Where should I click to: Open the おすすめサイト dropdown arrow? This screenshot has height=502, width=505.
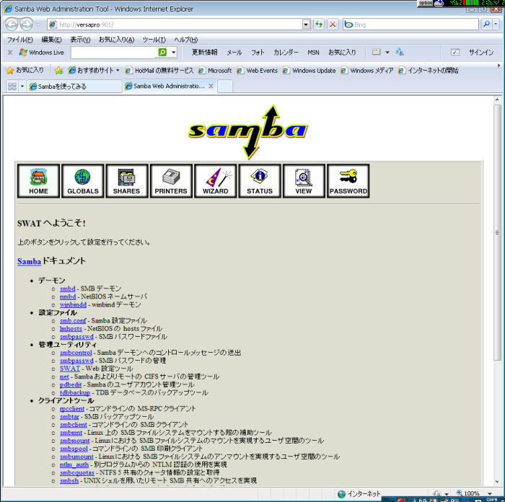pyautogui.click(x=118, y=70)
